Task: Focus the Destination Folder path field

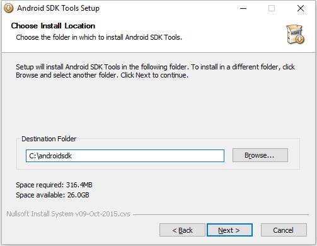Action: pos(125,156)
